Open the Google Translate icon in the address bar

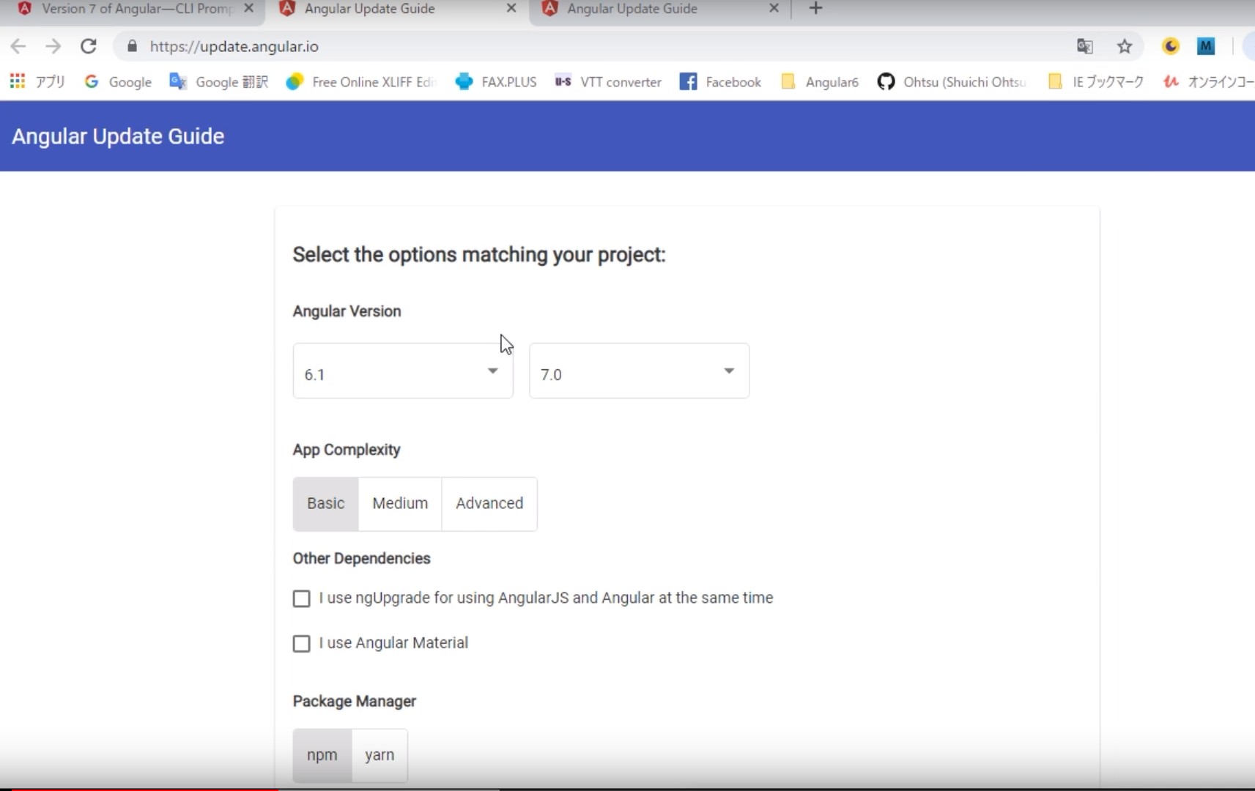click(1085, 47)
